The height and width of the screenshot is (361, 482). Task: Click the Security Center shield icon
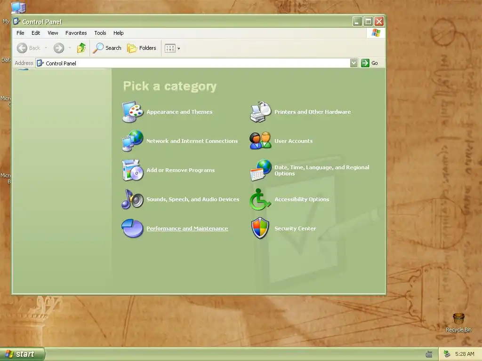(260, 228)
